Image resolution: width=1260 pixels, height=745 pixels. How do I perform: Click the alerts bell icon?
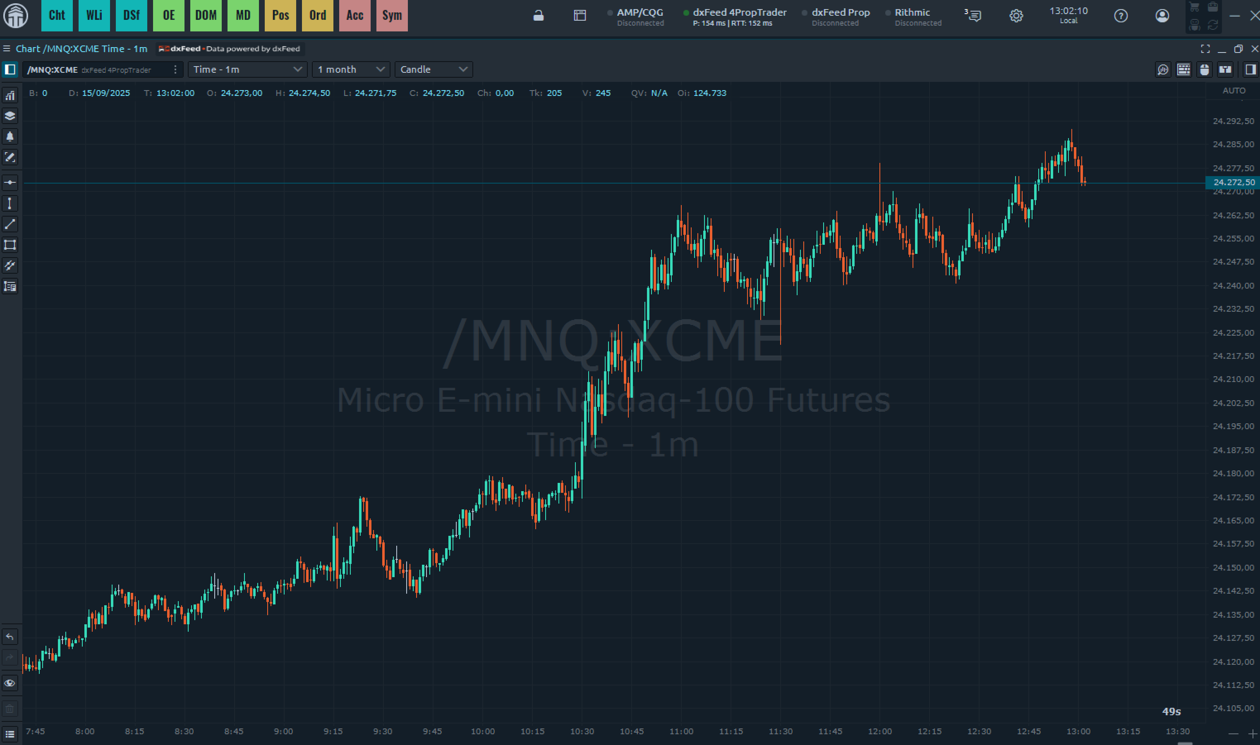10,136
